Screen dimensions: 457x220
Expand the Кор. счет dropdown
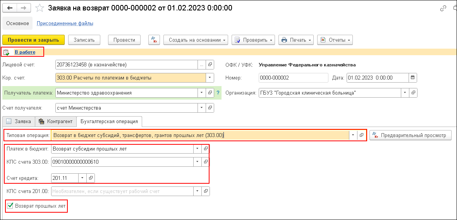[210, 78]
